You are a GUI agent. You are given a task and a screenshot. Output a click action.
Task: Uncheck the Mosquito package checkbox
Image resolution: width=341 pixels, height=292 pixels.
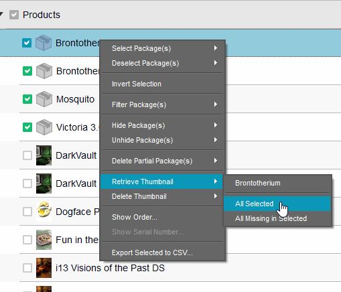[27, 99]
